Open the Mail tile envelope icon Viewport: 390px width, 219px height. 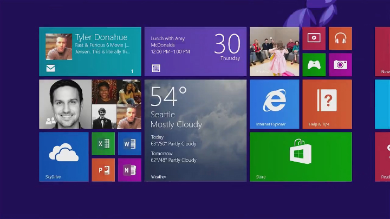coord(50,68)
